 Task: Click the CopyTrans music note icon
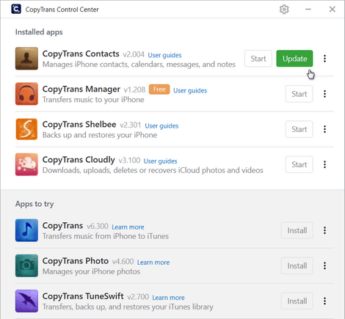[x=26, y=230]
